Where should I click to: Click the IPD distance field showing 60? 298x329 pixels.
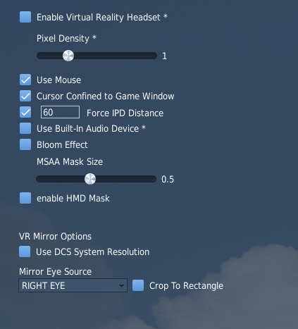[x=60, y=112]
